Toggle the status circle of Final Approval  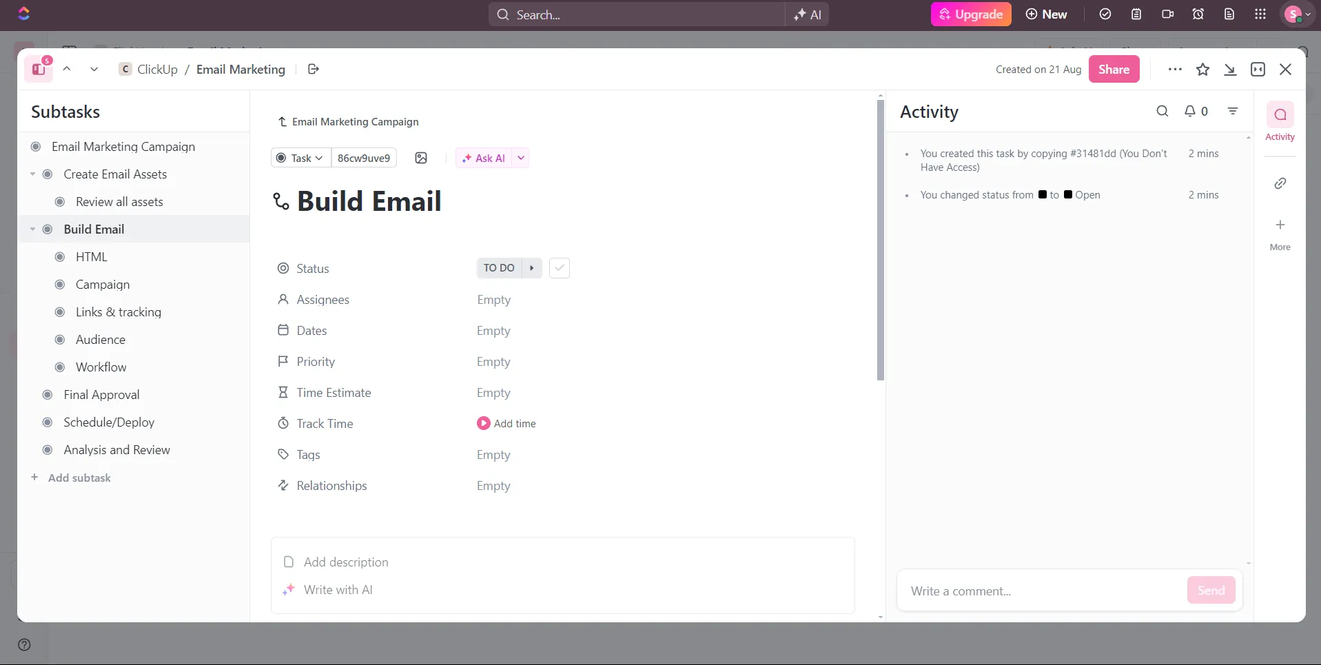(48, 395)
